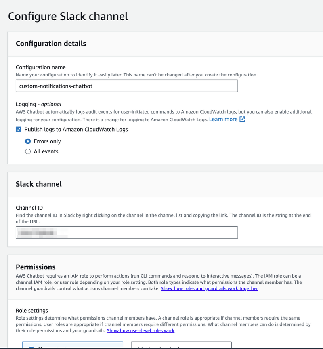Click the Logging - optional label
This screenshot has height=349, width=323.
(x=38, y=104)
